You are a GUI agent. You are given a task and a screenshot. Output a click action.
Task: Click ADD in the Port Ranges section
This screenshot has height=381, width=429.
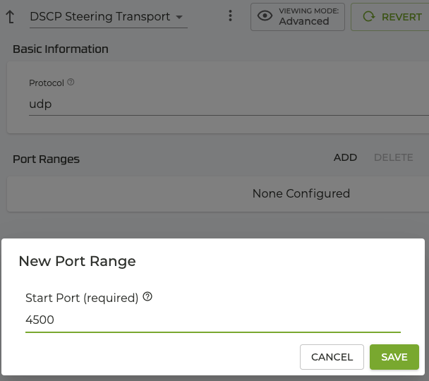(x=345, y=157)
